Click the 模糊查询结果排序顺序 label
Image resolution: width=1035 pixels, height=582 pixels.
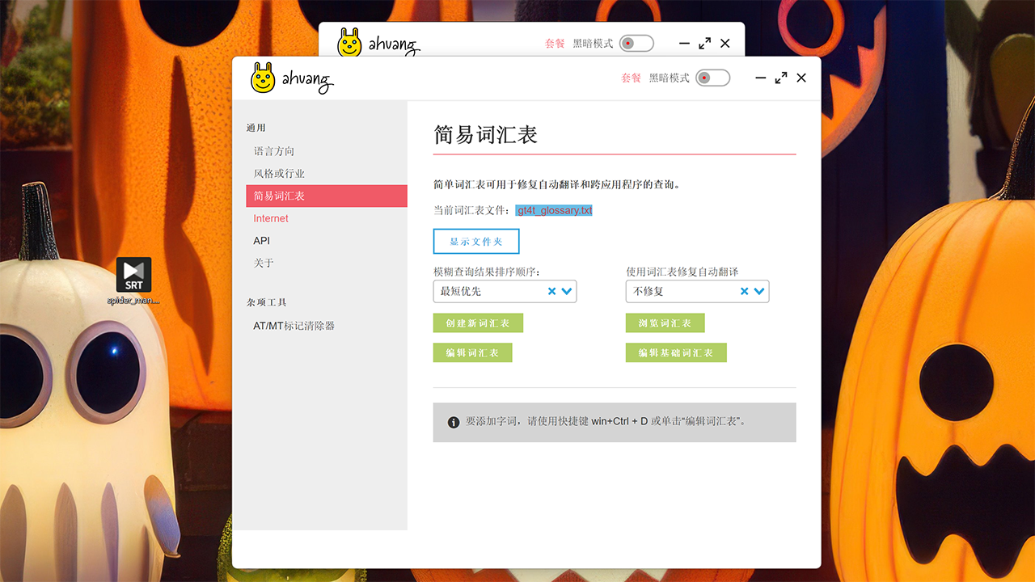487,272
